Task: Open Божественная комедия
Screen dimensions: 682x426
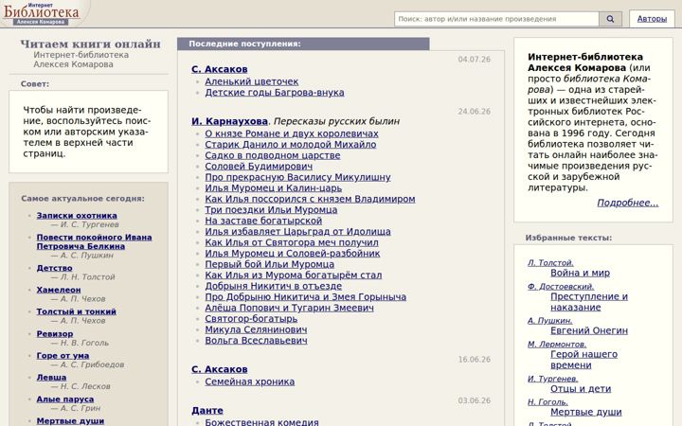Action: (261, 422)
